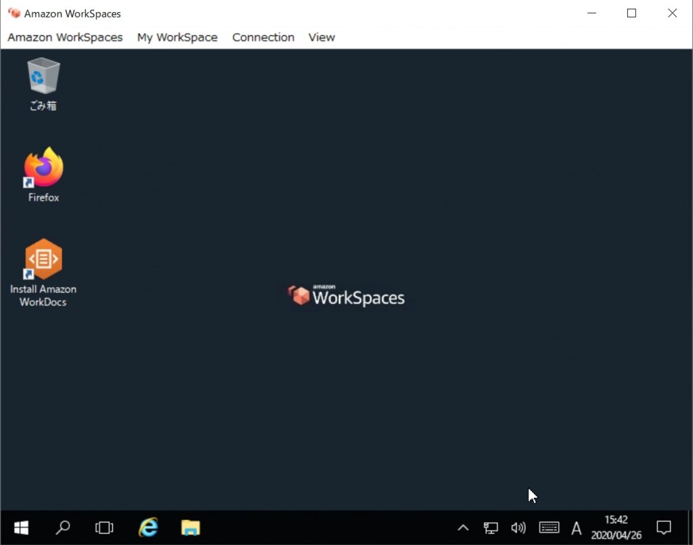This screenshot has width=693, height=545.
Task: Open the volume speaker tray icon
Action: [x=518, y=528]
